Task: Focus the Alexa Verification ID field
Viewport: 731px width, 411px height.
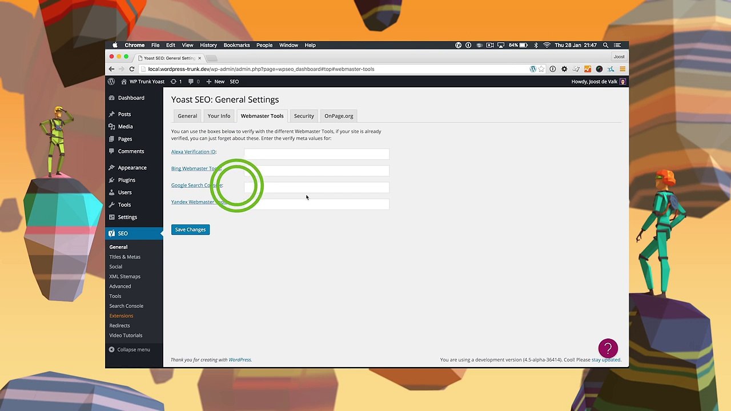Action: click(316, 154)
